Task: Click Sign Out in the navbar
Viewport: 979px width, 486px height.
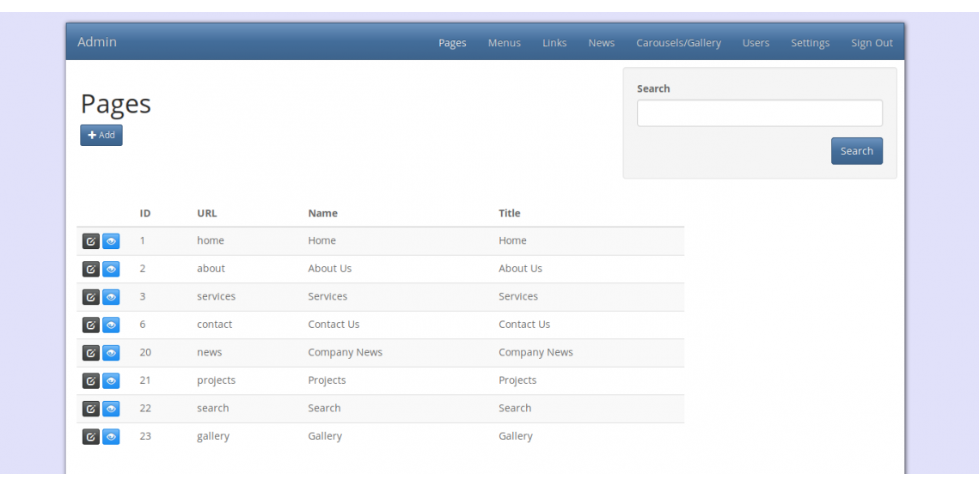Action: click(872, 43)
